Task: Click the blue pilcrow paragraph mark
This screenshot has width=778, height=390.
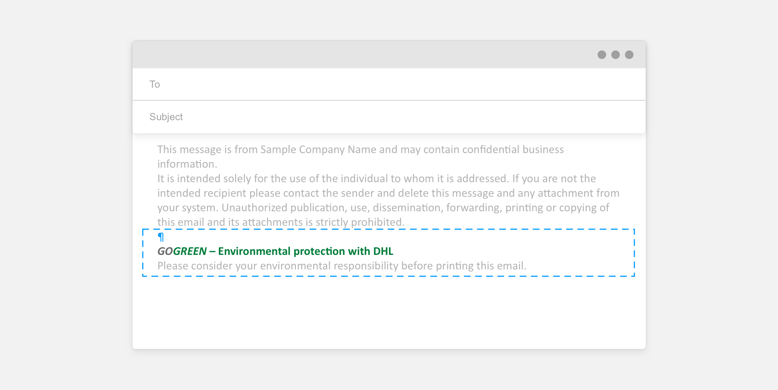Action: [161, 237]
